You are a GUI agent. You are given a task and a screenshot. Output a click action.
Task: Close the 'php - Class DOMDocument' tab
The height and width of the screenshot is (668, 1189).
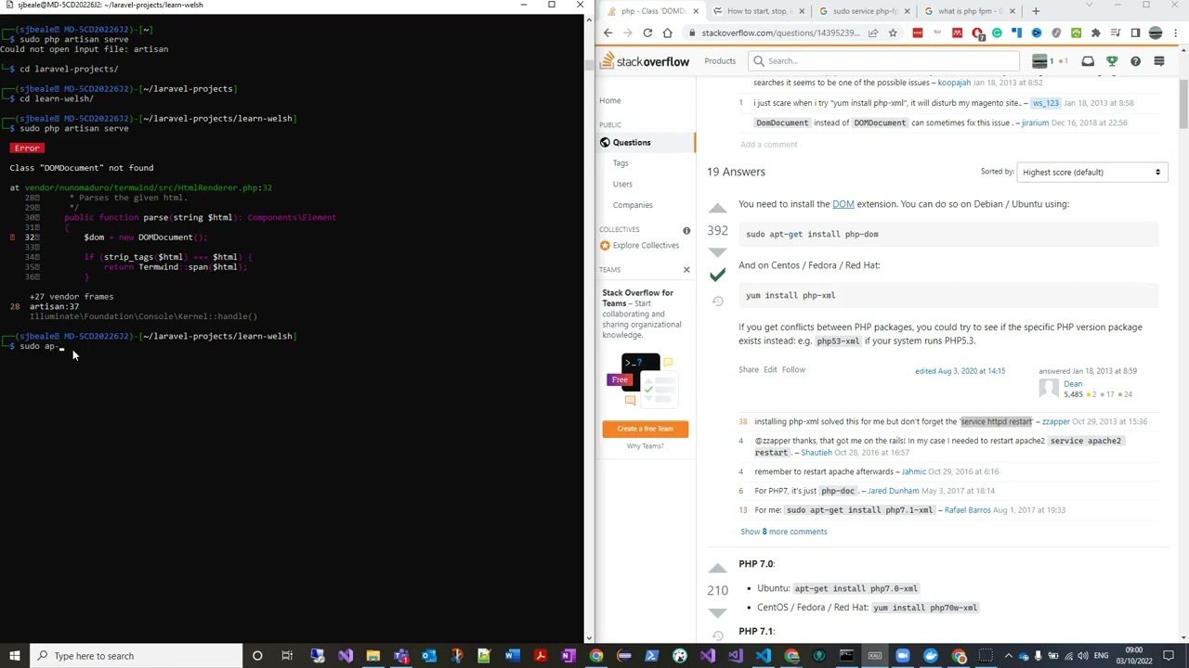point(696,11)
